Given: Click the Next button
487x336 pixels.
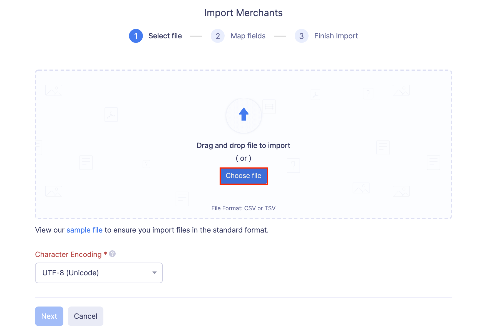Looking at the screenshot, I should pos(49,316).
